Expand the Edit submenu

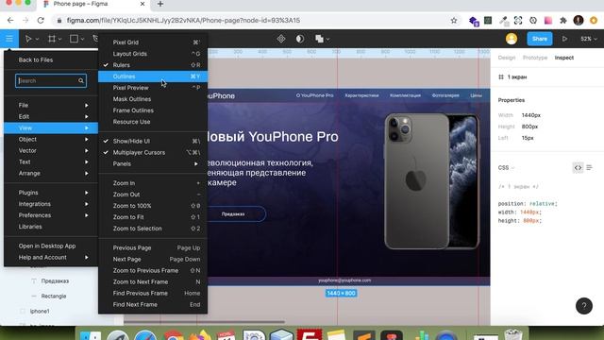(51, 116)
